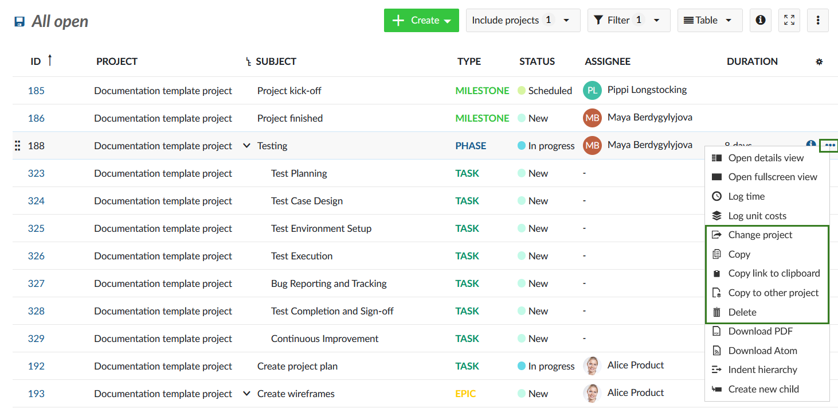Click Maya Berdygylyjova's avatar on Project finished
Viewport: 838px width, 408px height.
(x=592, y=118)
